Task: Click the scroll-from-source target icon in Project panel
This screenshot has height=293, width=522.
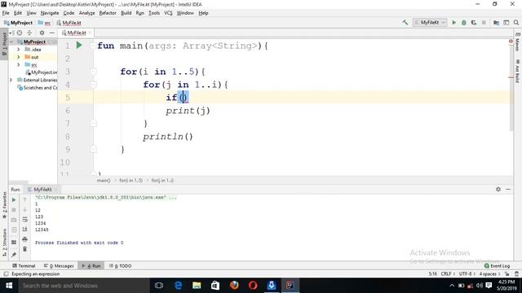Action: point(20,33)
